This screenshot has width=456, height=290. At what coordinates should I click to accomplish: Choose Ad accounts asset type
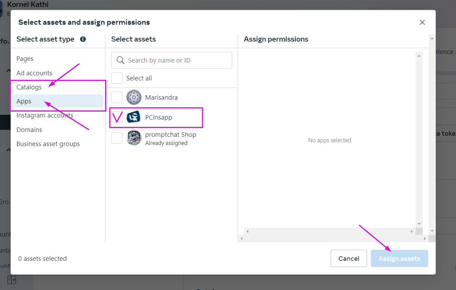coord(34,73)
